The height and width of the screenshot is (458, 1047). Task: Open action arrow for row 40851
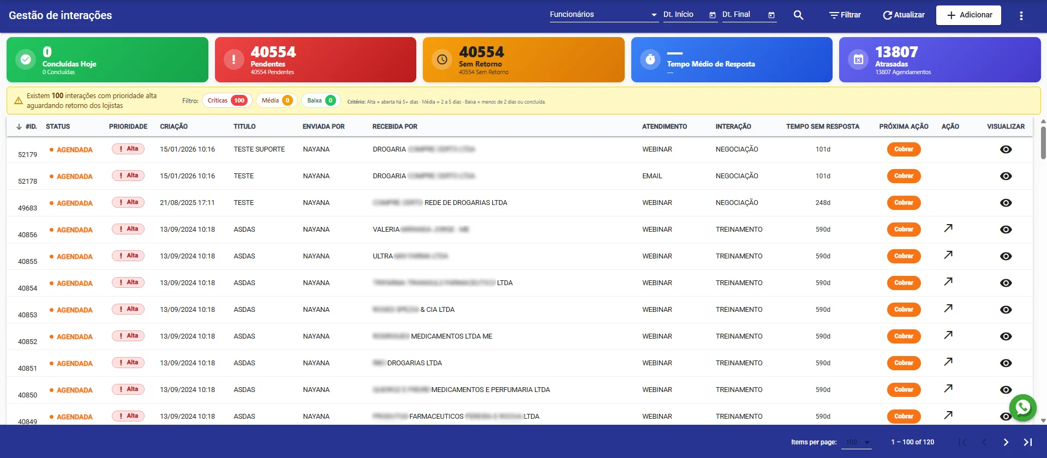948,361
